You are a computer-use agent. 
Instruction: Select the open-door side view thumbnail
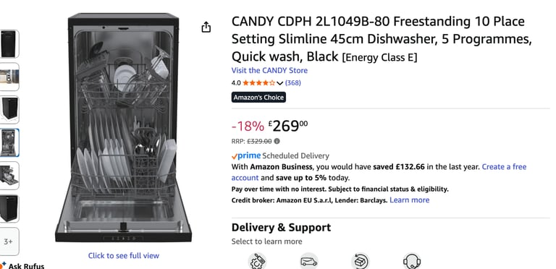(x=9, y=176)
